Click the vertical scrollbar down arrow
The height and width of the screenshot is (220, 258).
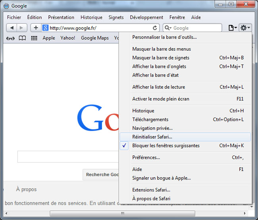252,207
